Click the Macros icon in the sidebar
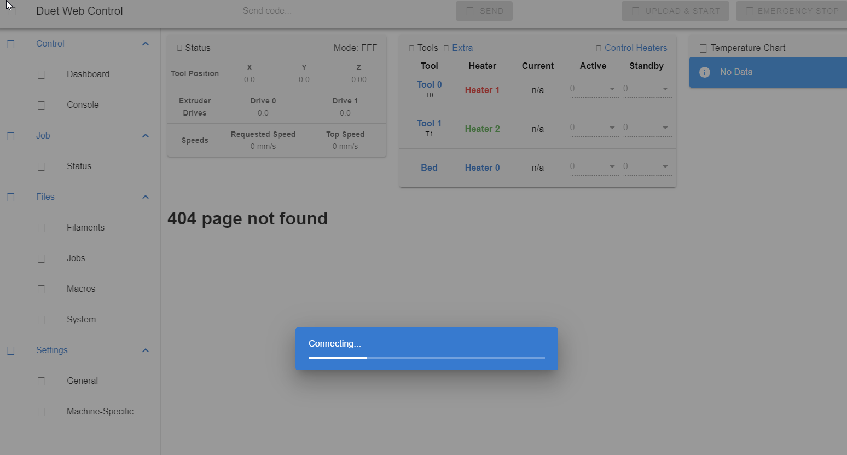This screenshot has width=847, height=455. (42, 289)
